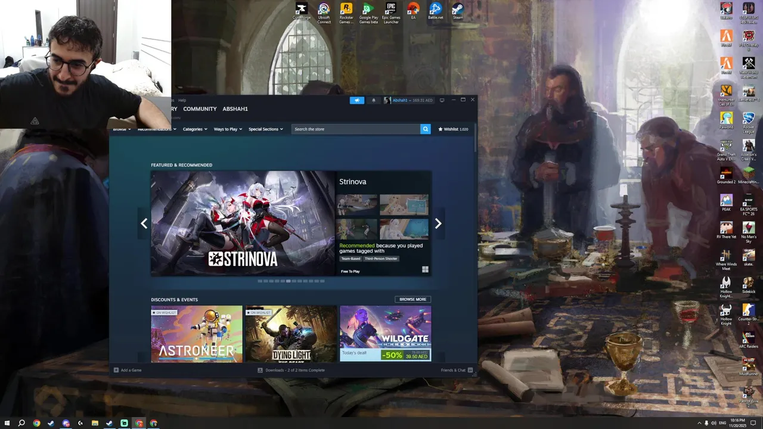Launch Battle.net from the desktop
This screenshot has width=763, height=429.
[436, 11]
